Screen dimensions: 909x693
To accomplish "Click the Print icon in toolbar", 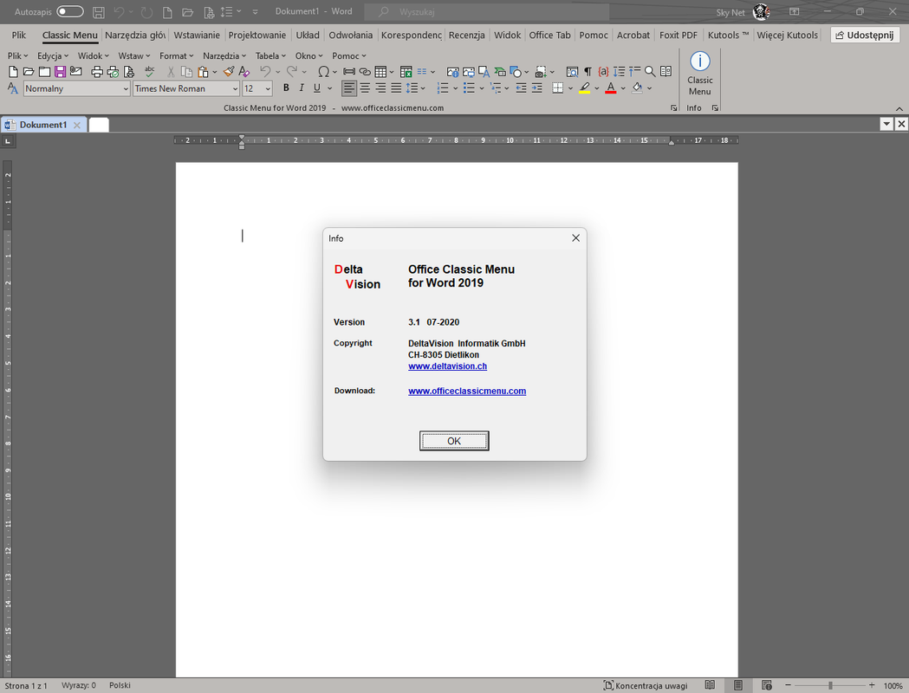I will (97, 72).
